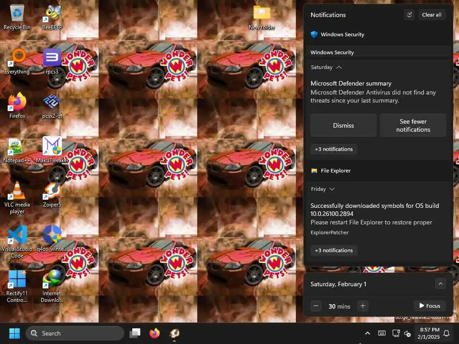Collapse the calendar with chevron button
The width and height of the screenshot is (459, 344).
click(x=440, y=284)
